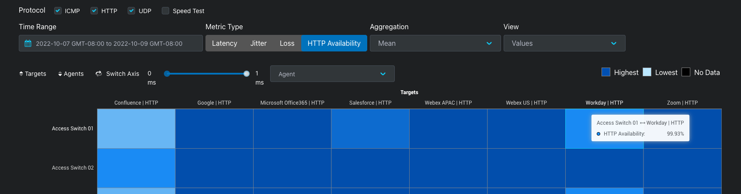This screenshot has width=741, height=194.
Task: Expand the View Values dropdown
Action: (564, 43)
